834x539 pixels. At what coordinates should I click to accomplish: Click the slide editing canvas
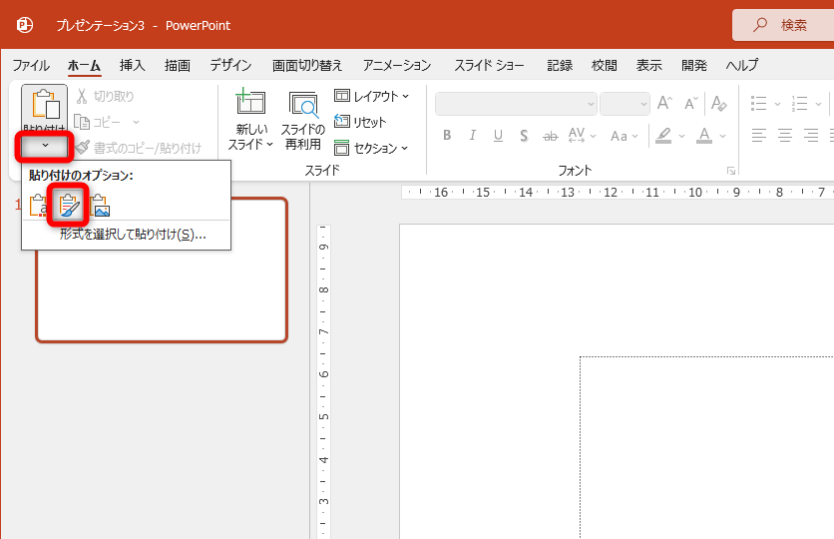point(617,381)
